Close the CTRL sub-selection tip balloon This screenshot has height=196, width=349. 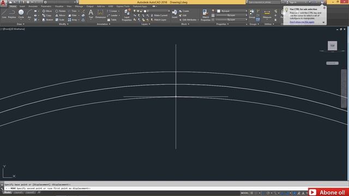[324, 8]
